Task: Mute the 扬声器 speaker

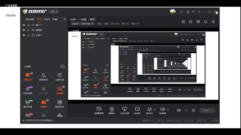Action: point(162,110)
